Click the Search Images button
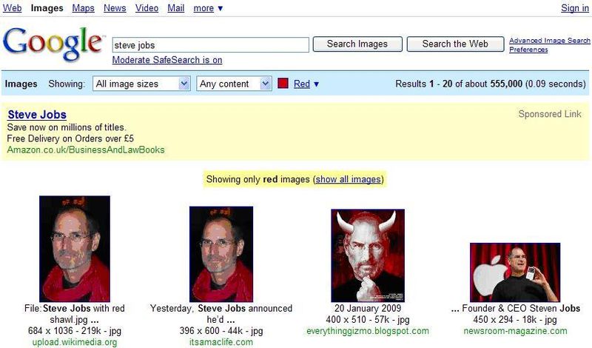The image size is (592, 348). 357,44
